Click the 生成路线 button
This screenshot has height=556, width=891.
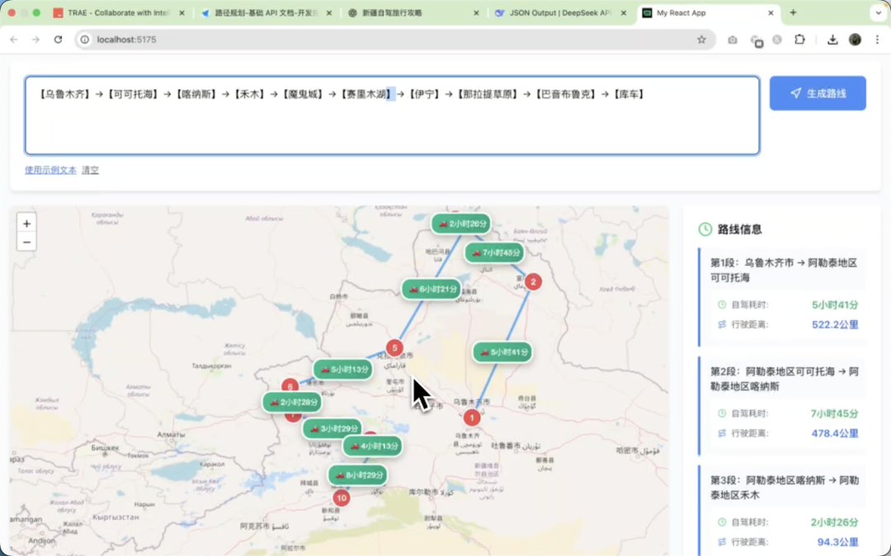click(x=817, y=93)
